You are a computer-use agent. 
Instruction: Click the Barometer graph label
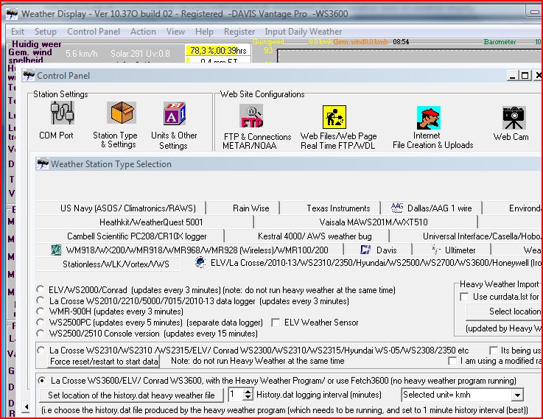pyautogui.click(x=500, y=42)
